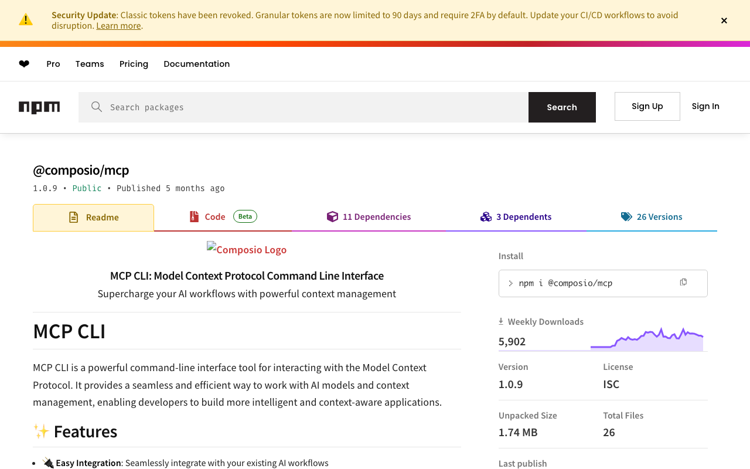This screenshot has height=469, width=750.
Task: Click the magnifying glass search icon
Action: [x=97, y=107]
